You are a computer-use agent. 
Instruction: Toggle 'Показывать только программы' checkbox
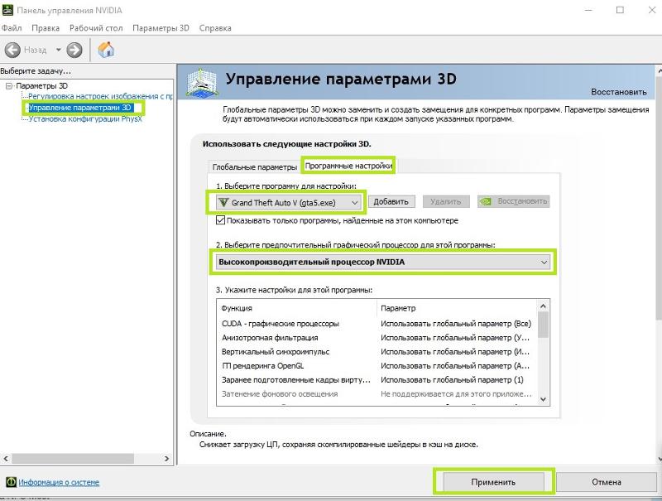220,220
